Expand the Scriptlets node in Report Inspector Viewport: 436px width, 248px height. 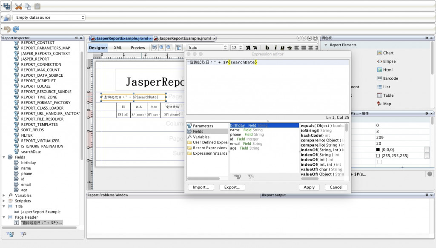tap(4, 201)
